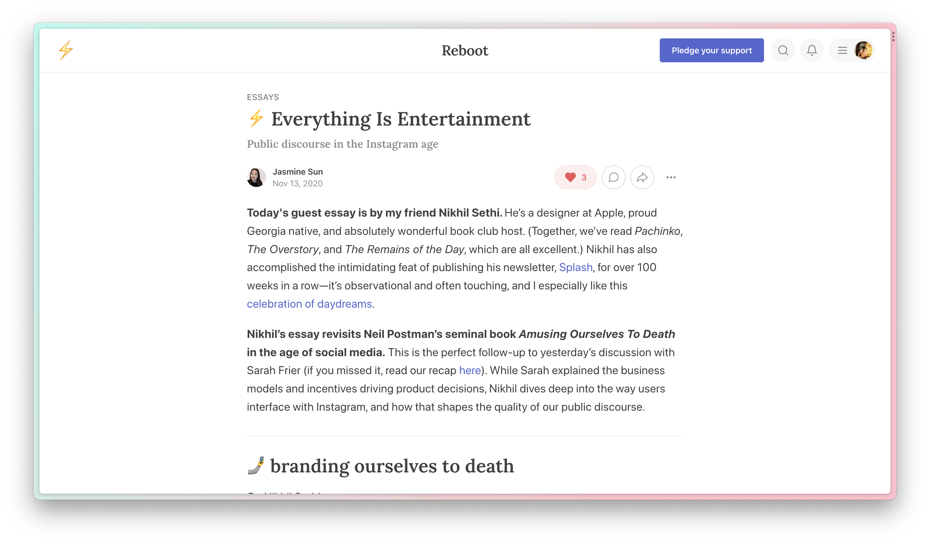This screenshot has width=930, height=544.
Task: Click the Reboot publication title
Action: (x=465, y=50)
